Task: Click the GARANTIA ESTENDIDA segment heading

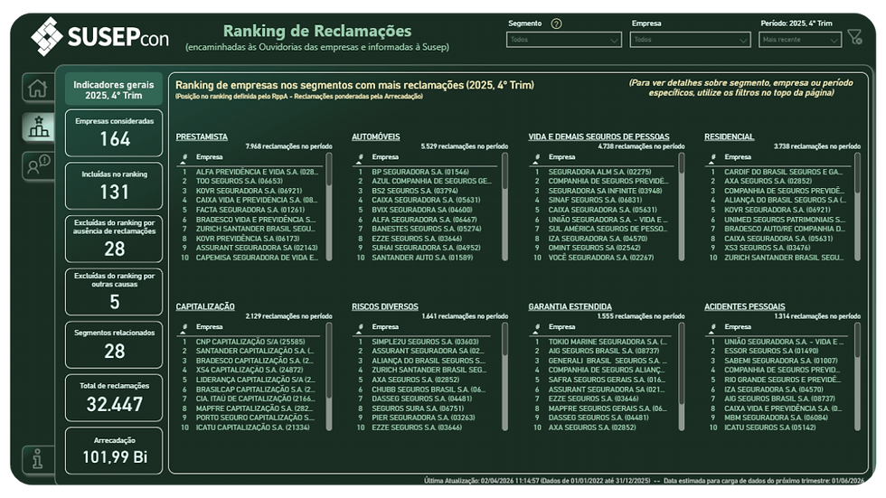Action: click(x=570, y=306)
